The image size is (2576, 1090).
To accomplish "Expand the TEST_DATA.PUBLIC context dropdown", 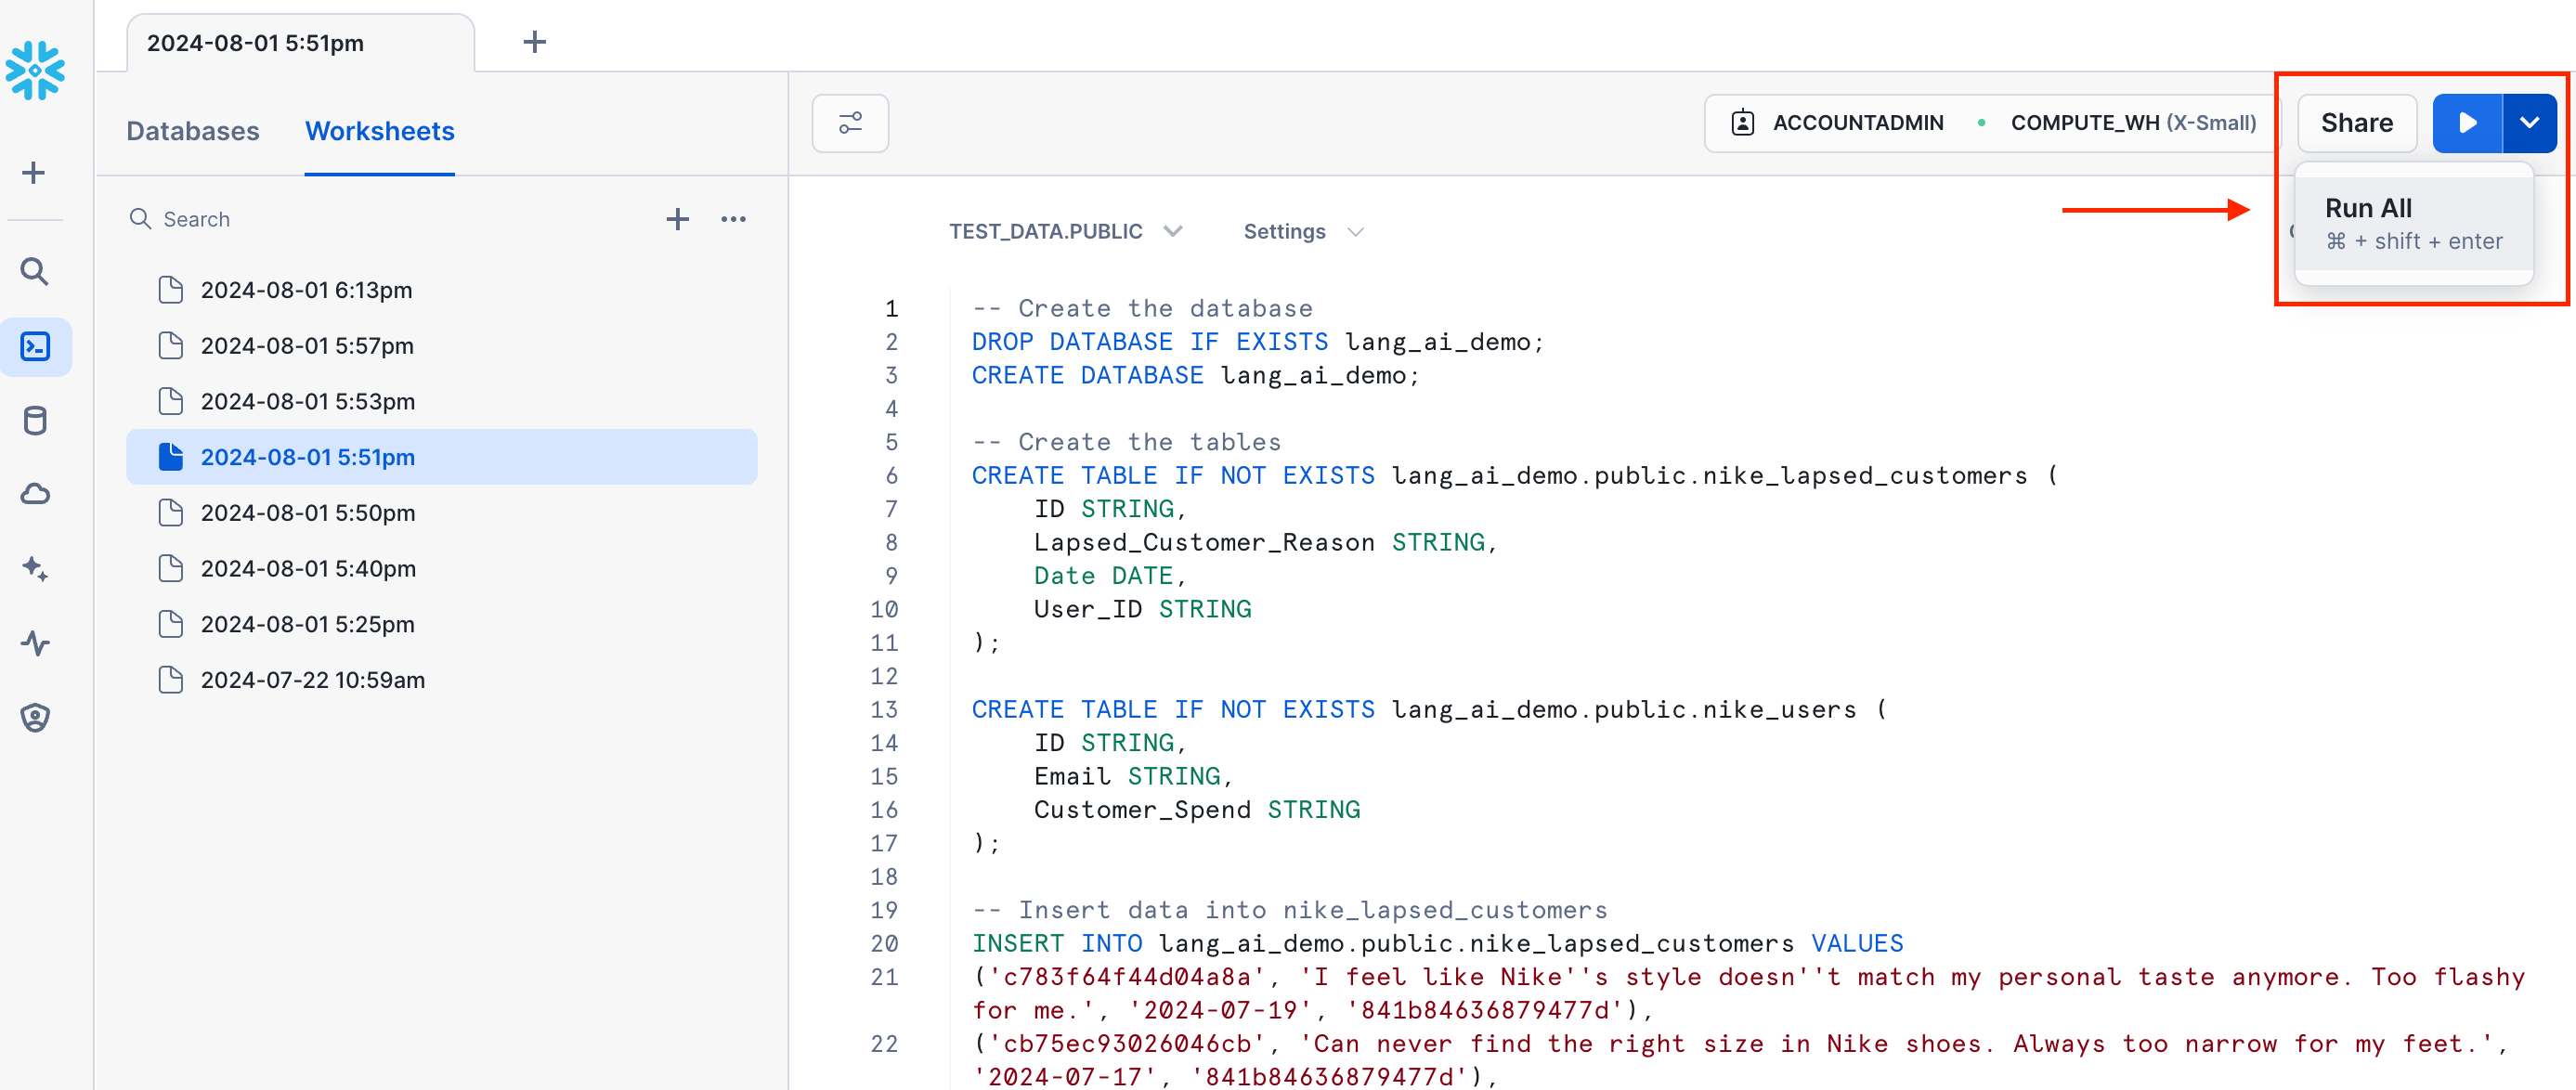I will pos(1065,231).
